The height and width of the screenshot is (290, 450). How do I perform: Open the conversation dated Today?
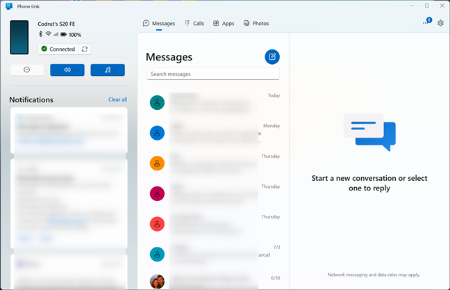[x=215, y=103]
